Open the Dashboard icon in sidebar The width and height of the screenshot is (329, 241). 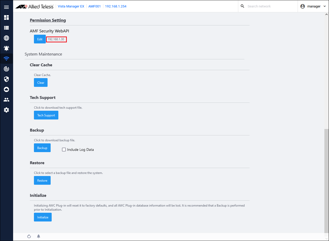click(x=6, y=17)
